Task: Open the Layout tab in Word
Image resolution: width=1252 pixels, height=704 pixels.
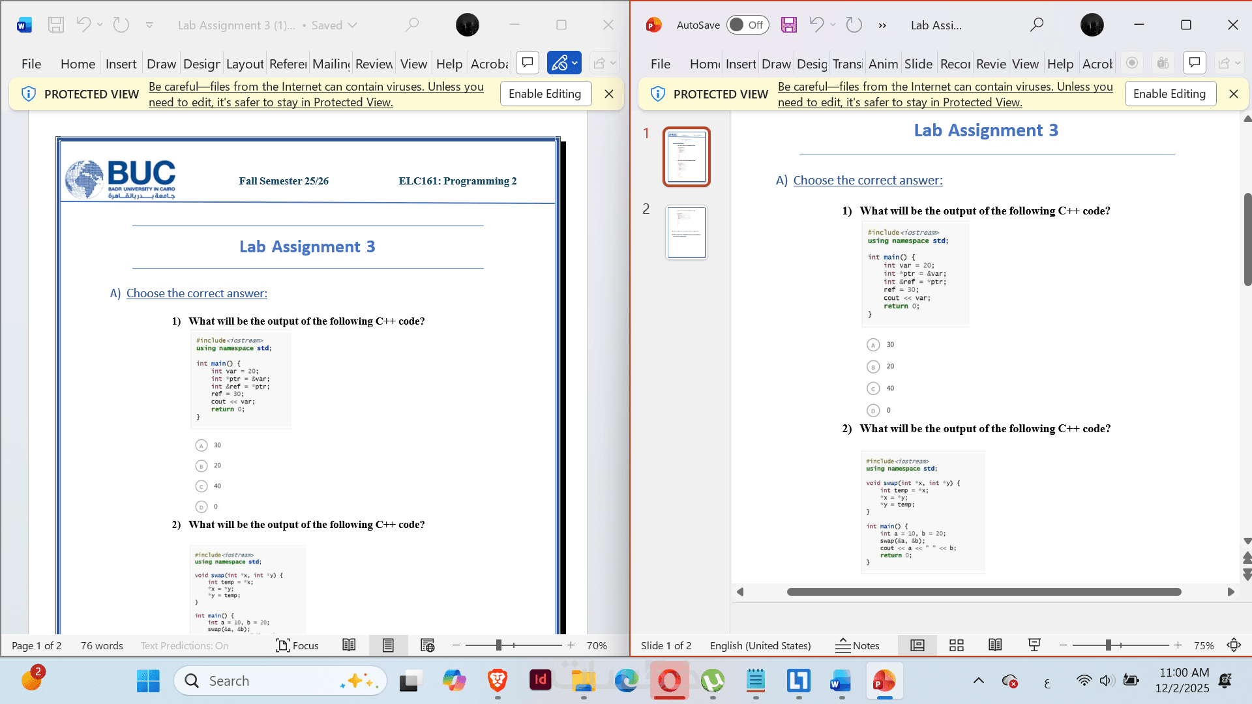Action: 245,64
